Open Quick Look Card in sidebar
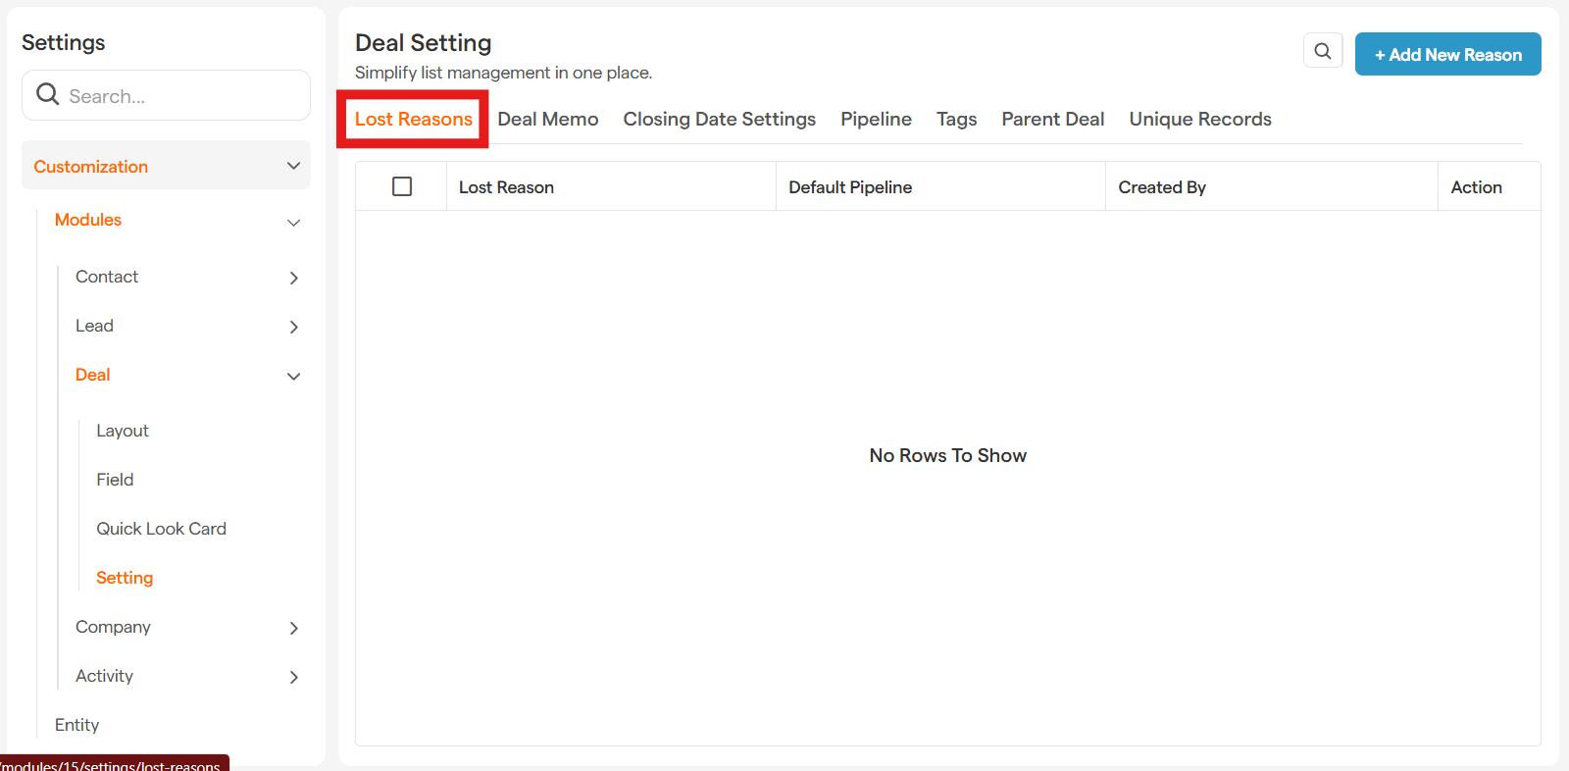 click(161, 529)
